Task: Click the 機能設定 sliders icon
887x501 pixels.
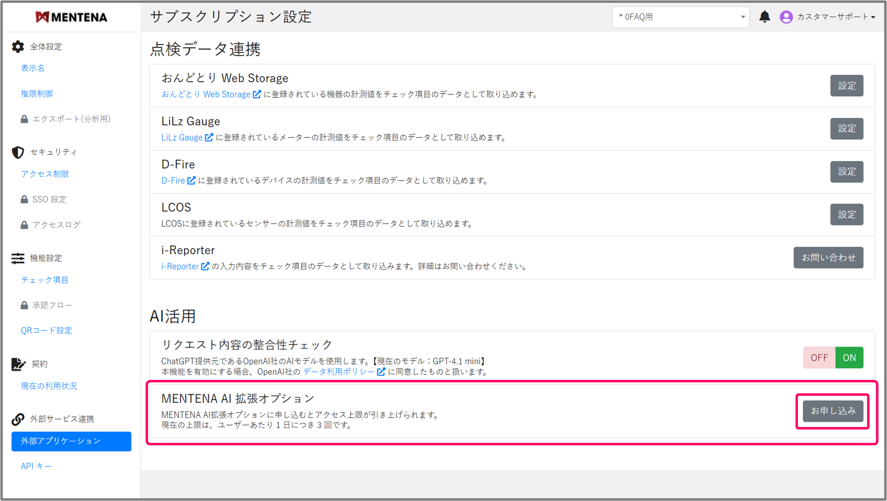Action: tap(18, 258)
